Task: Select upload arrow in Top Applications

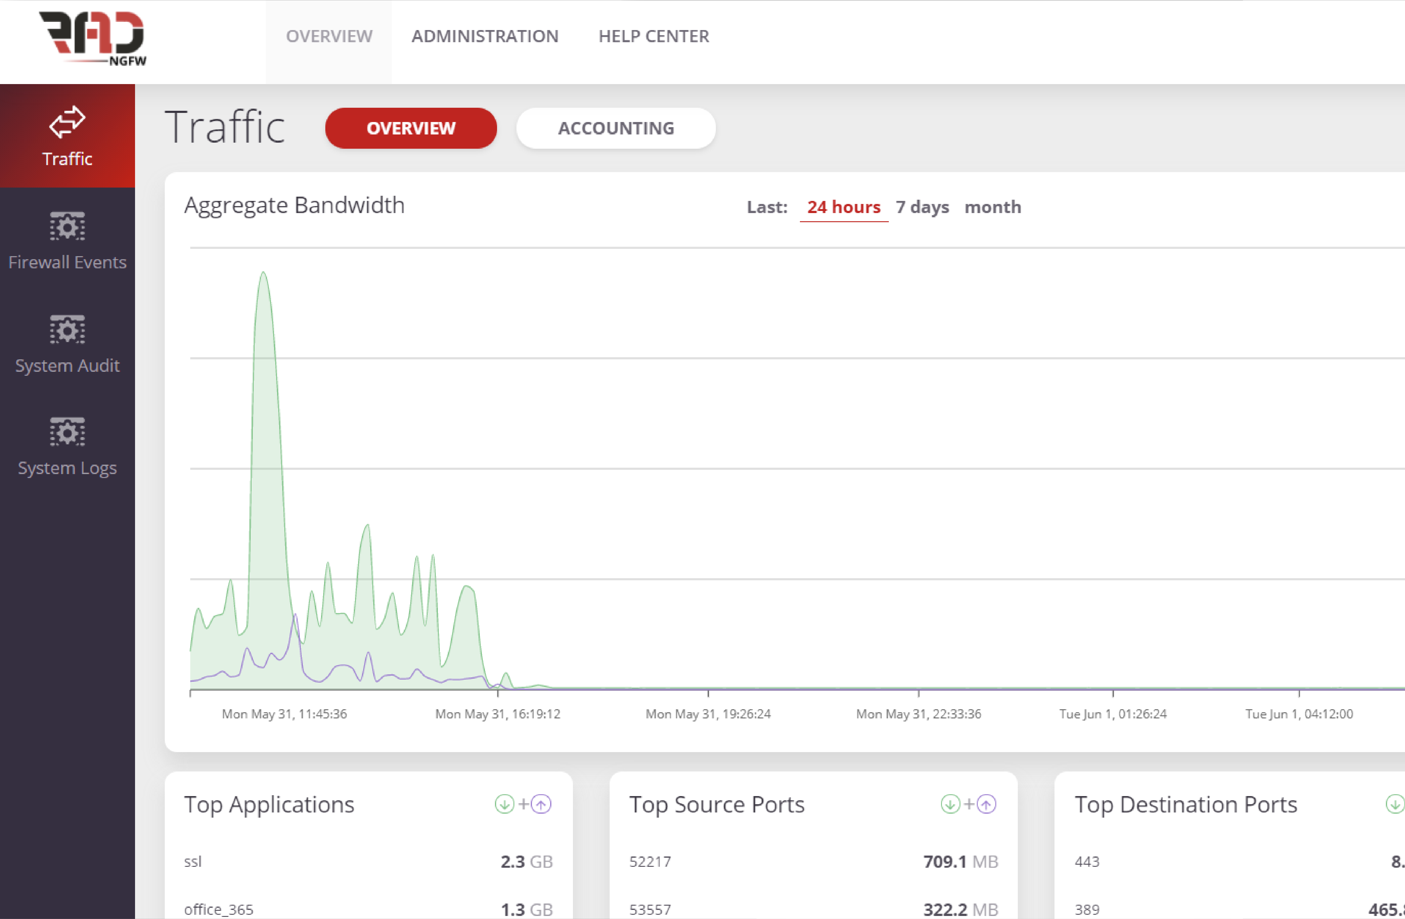Action: tap(541, 804)
